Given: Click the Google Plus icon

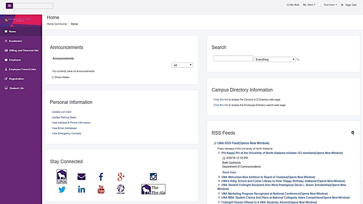Looking at the screenshot, I should (x=121, y=177).
